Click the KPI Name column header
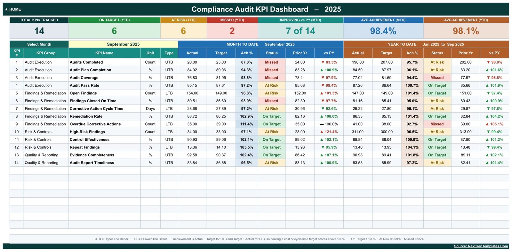512x252 pixels. click(x=104, y=53)
